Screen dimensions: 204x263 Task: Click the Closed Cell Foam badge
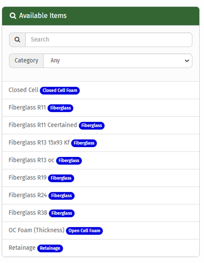click(60, 90)
